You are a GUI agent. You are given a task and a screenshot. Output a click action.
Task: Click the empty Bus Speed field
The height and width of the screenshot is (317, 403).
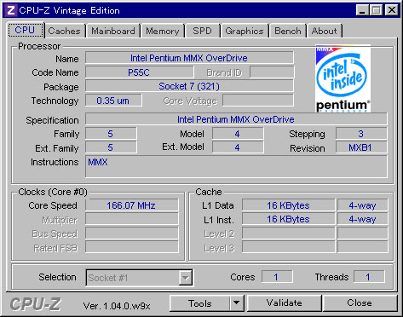click(132, 233)
